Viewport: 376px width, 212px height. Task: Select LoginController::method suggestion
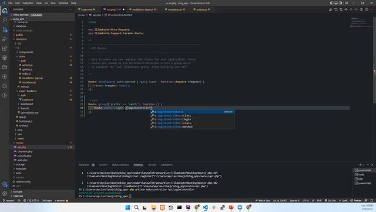(192, 127)
